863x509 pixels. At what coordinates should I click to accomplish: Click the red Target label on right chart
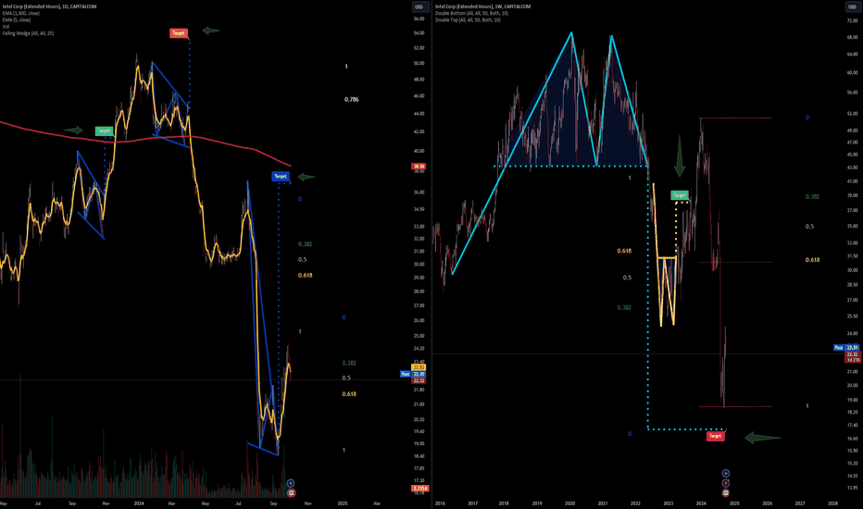coord(715,436)
